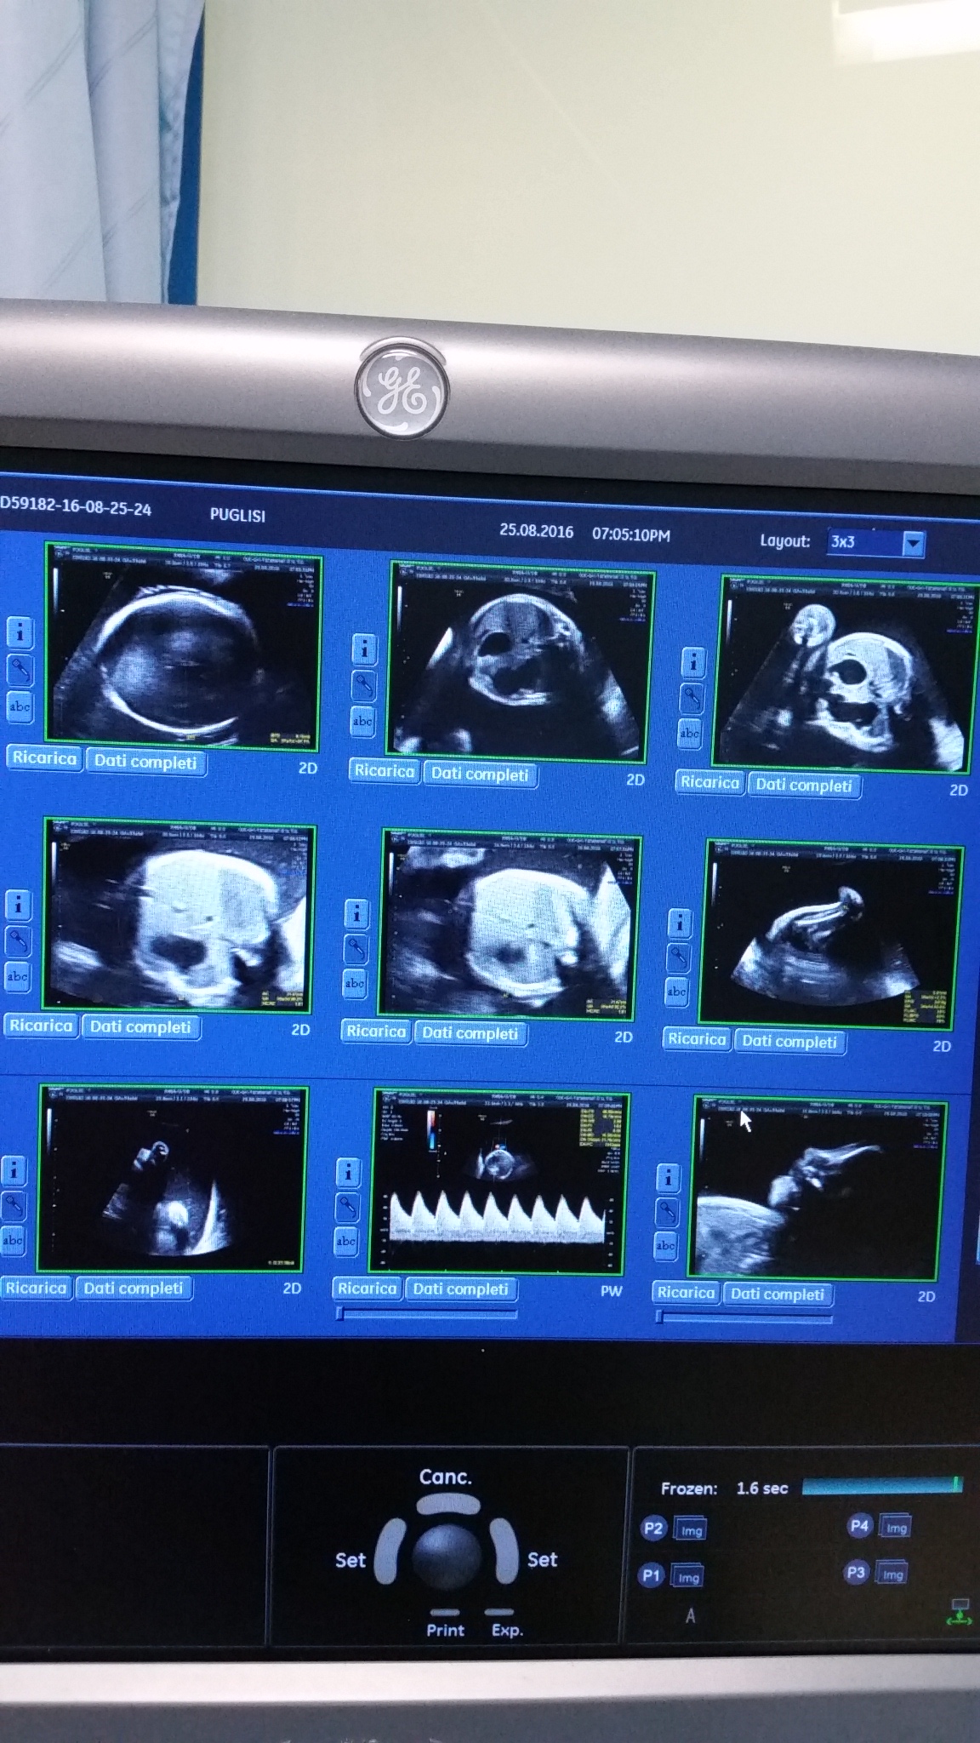
Task: Click abc icon beside bottom-left image
Action: 13,1240
